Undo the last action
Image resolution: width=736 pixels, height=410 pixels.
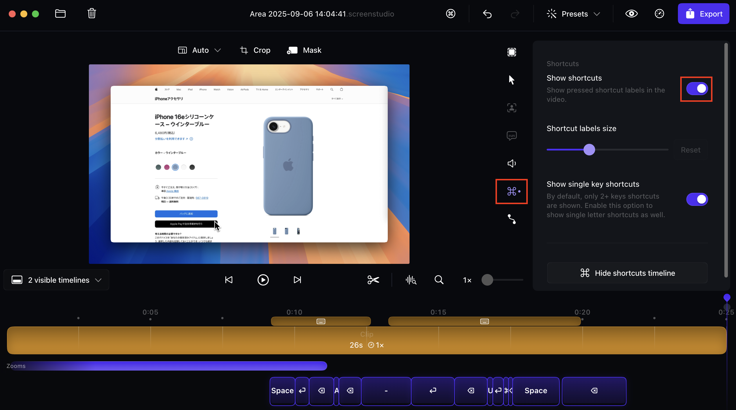tap(487, 14)
